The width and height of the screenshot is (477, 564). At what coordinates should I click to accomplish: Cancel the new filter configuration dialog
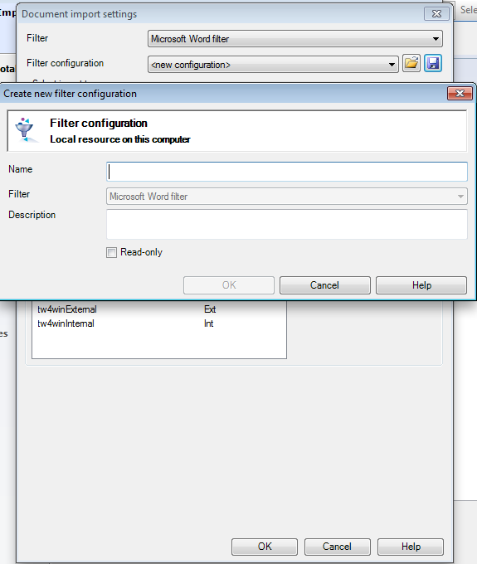point(325,285)
